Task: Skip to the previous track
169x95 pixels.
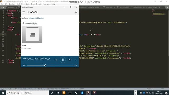Action: click(56, 60)
